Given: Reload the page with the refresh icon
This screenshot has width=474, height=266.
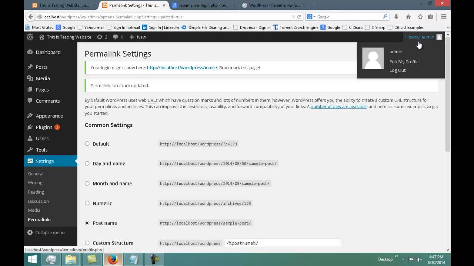Looking at the screenshot, I should tap(299, 17).
